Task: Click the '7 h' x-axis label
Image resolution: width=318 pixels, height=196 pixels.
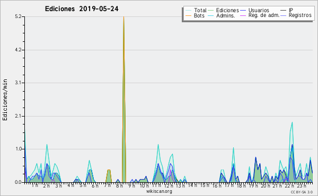Action: [x=107, y=185]
